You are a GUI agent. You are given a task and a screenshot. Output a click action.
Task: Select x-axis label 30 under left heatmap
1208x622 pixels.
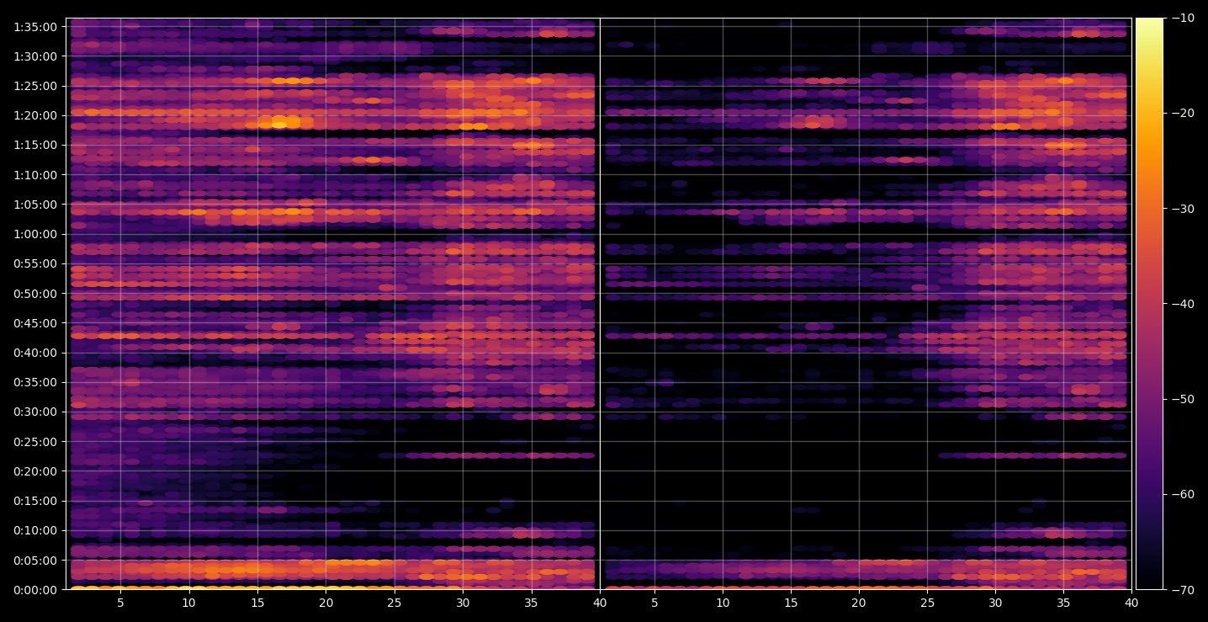pos(463,603)
